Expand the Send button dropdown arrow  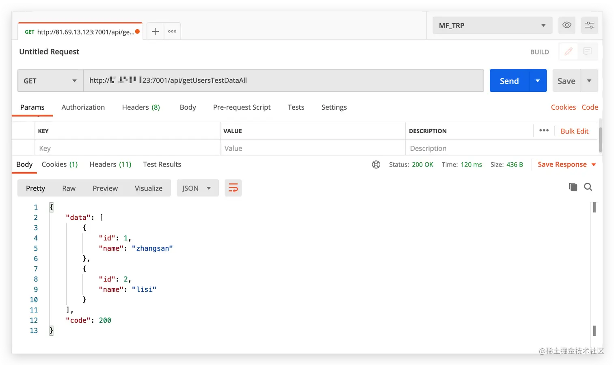pos(538,81)
